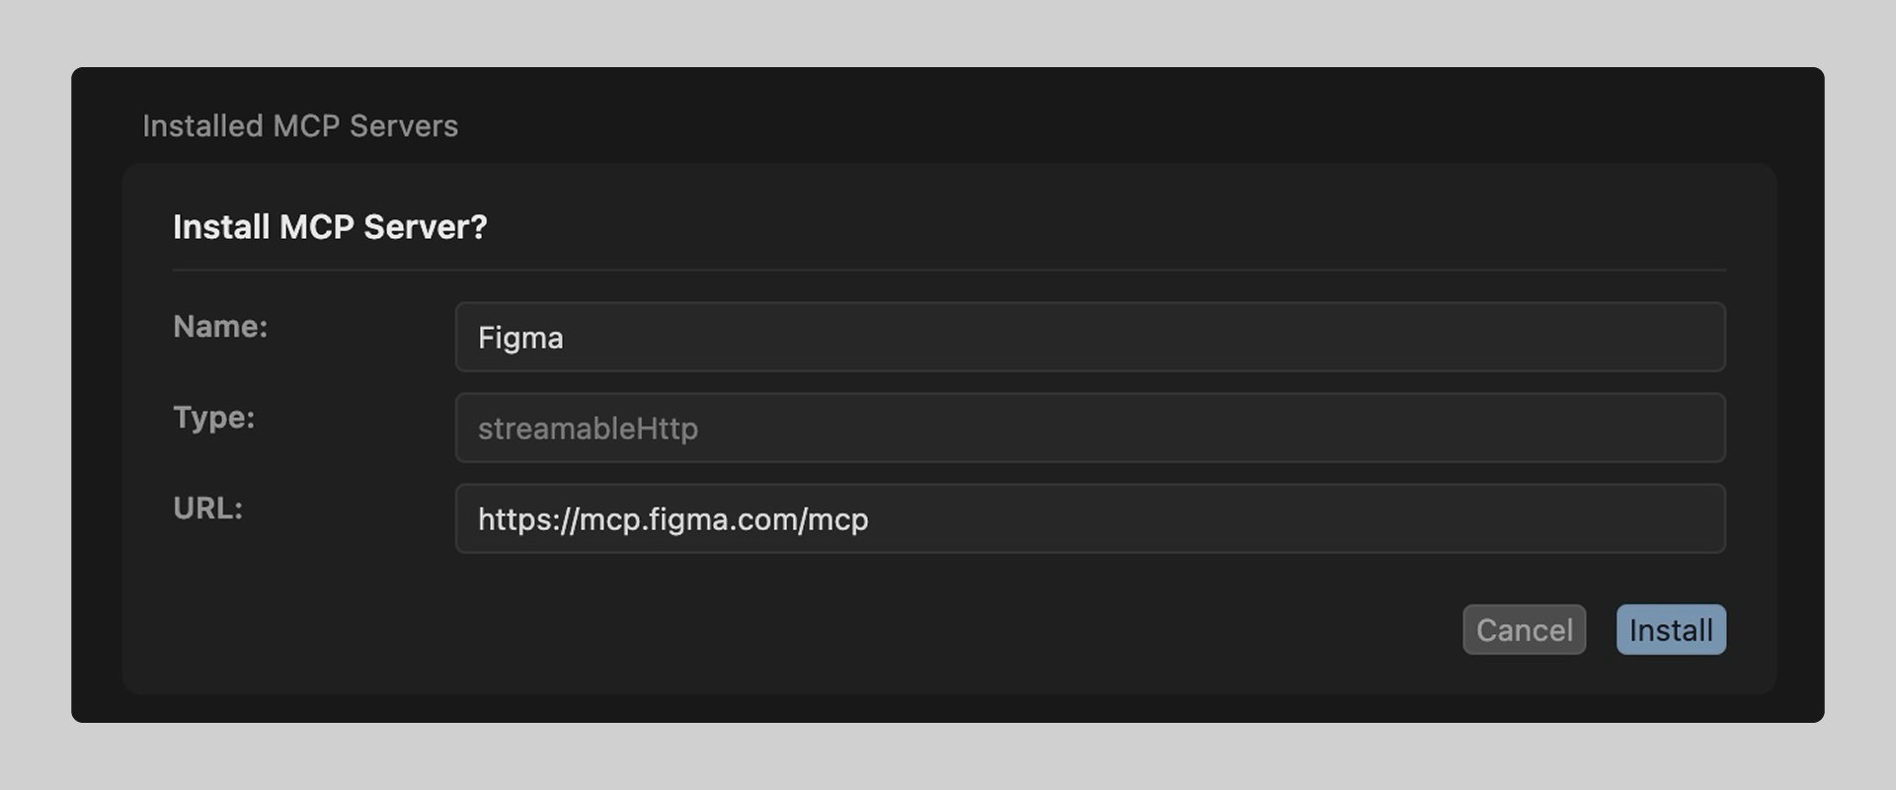Click the empty space beside the buttons
Viewport: 1896px width, 790px height.
coord(889,629)
